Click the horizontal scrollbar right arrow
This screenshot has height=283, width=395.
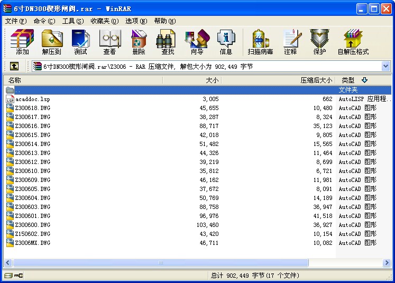(387, 263)
